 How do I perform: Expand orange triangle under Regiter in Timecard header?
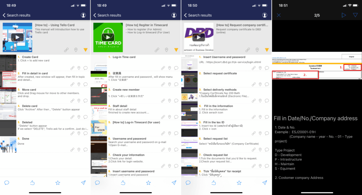pyautogui.click(x=176, y=50)
